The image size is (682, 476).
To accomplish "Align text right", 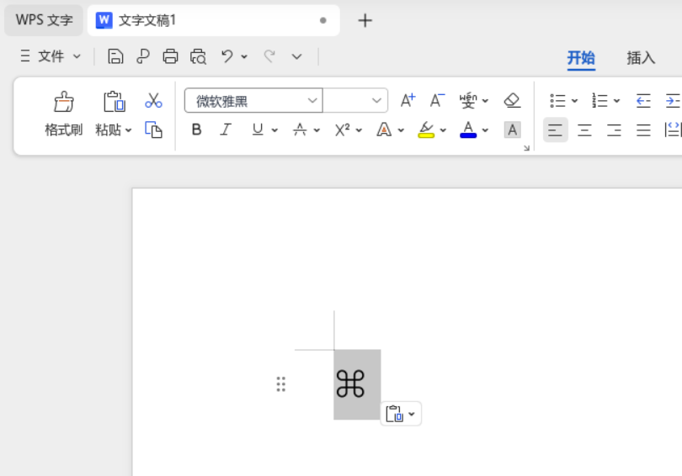I will (x=614, y=130).
